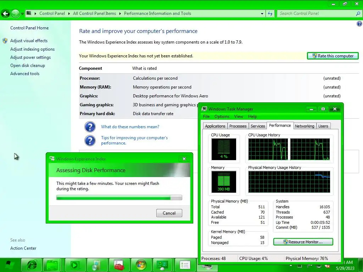Image resolution: width=363 pixels, height=272 pixels.
Task: Click the volume muted tray icon
Action: (x=327, y=266)
